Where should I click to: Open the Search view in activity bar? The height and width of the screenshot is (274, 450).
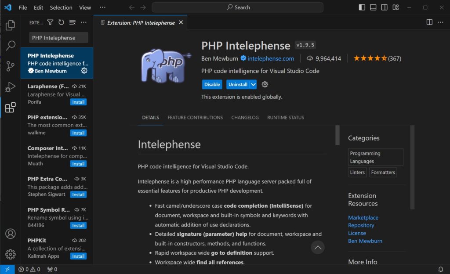point(11,46)
